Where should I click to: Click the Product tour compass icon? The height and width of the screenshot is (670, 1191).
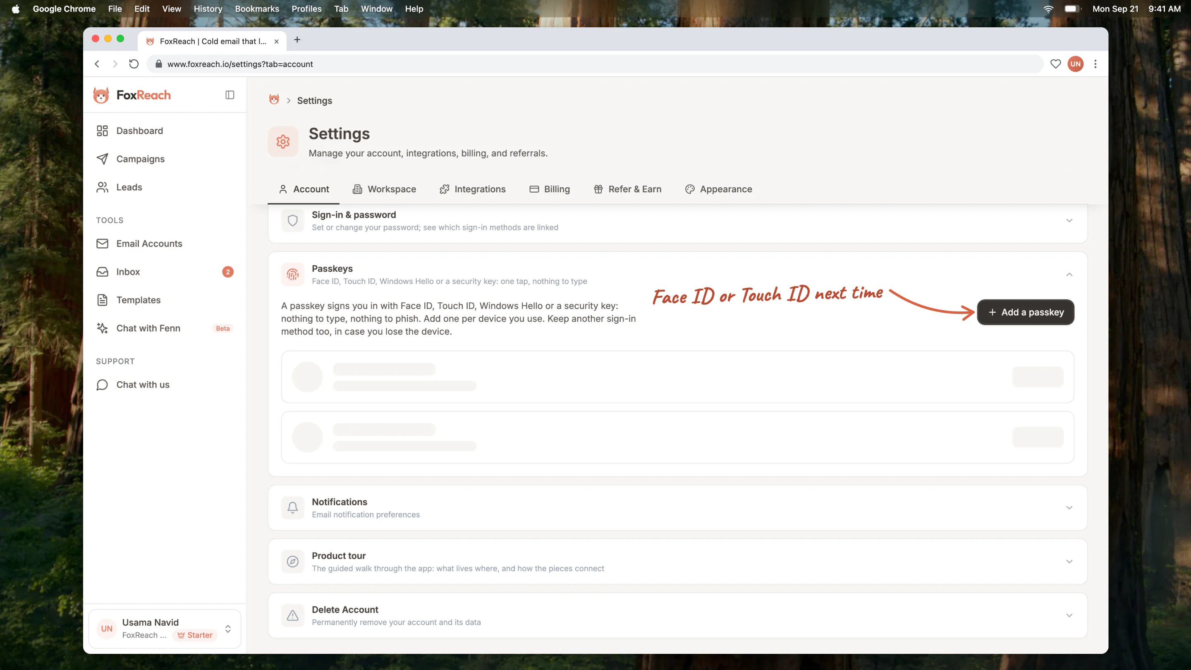[x=293, y=562]
